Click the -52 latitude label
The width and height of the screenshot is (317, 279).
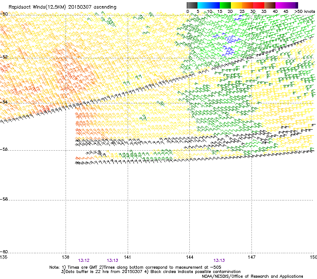(4, 57)
